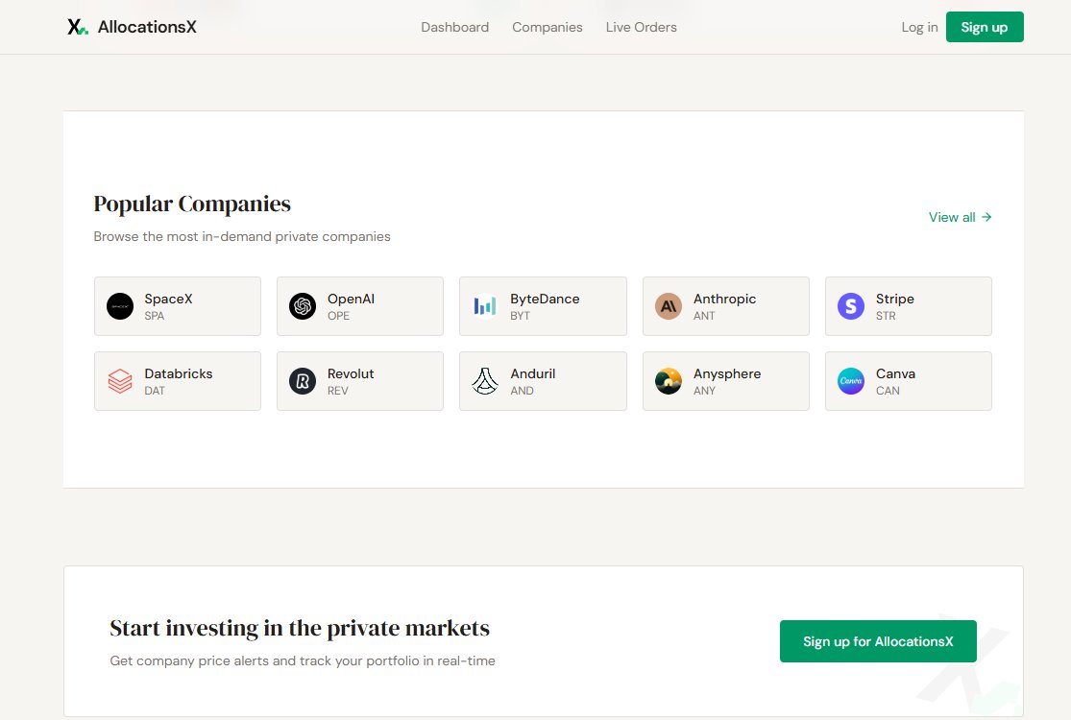Select the Anthropic company name
The image size is (1071, 720).
[724, 299]
